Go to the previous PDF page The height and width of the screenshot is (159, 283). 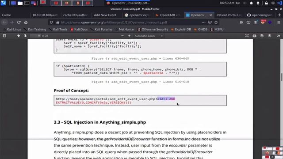point(19,36)
